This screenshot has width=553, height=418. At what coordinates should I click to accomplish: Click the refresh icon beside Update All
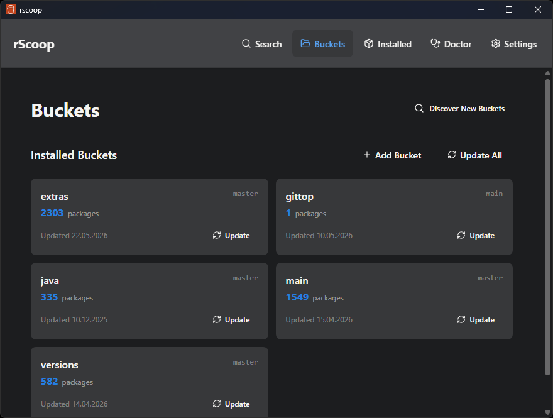(x=451, y=155)
